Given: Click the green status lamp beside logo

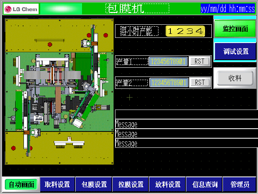Looking at the screenshot, I should 61,9.
